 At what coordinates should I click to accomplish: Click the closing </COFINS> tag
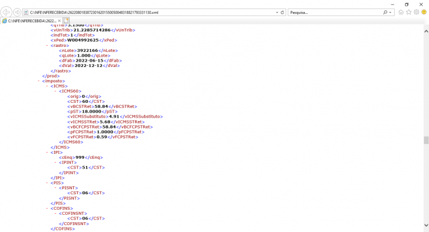pos(63,229)
